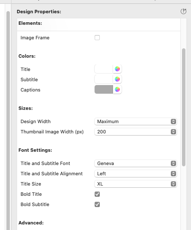Click the Advanced section heading
Viewport: 191px width, 230px height.
(x=31, y=223)
